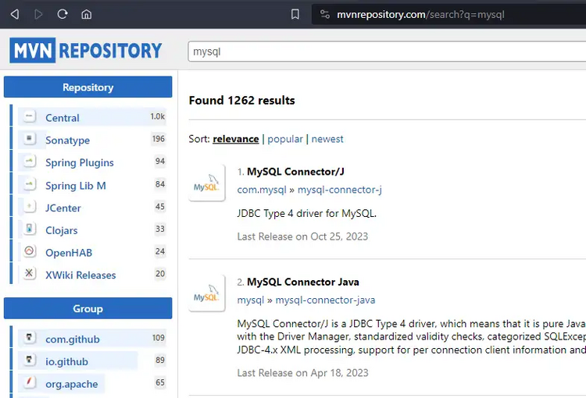Open the MySQL Connector/J logo thumbnail
This screenshot has width=586, height=398.
click(207, 184)
